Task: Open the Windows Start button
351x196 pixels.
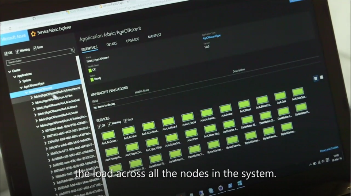Action: (240, 183)
